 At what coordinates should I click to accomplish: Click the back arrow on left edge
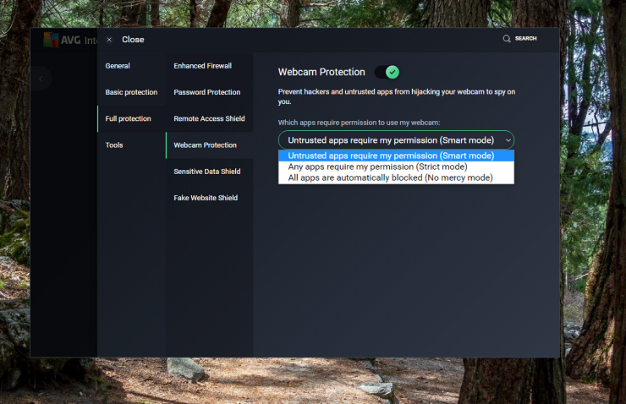pos(41,79)
